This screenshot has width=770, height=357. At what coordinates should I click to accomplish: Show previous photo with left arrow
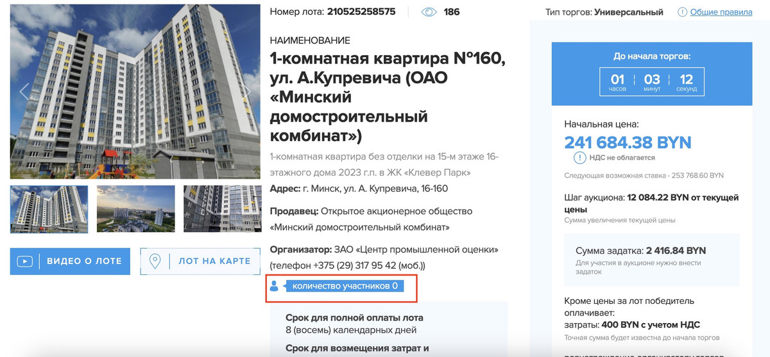coord(24,91)
